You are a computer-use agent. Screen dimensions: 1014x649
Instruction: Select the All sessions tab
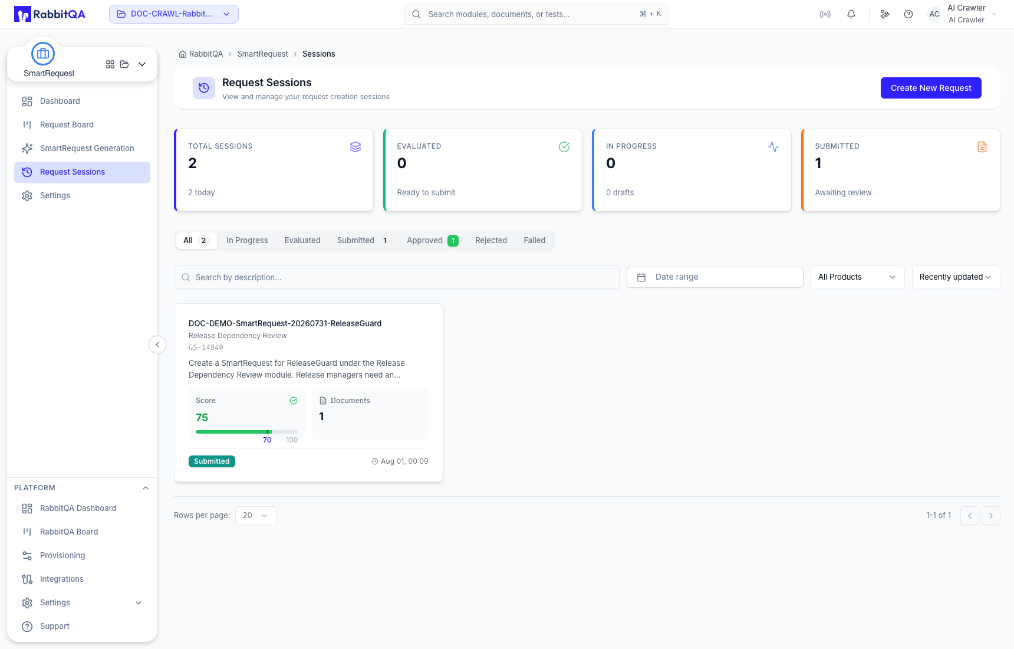tap(196, 241)
